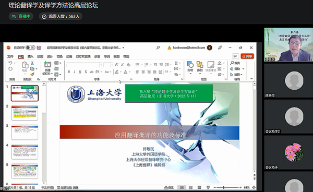Collapse the ribbon with the chevron
The image size is (313, 192).
tap(251, 78)
